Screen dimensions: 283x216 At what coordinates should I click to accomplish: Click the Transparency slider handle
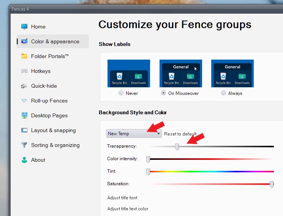(177, 147)
